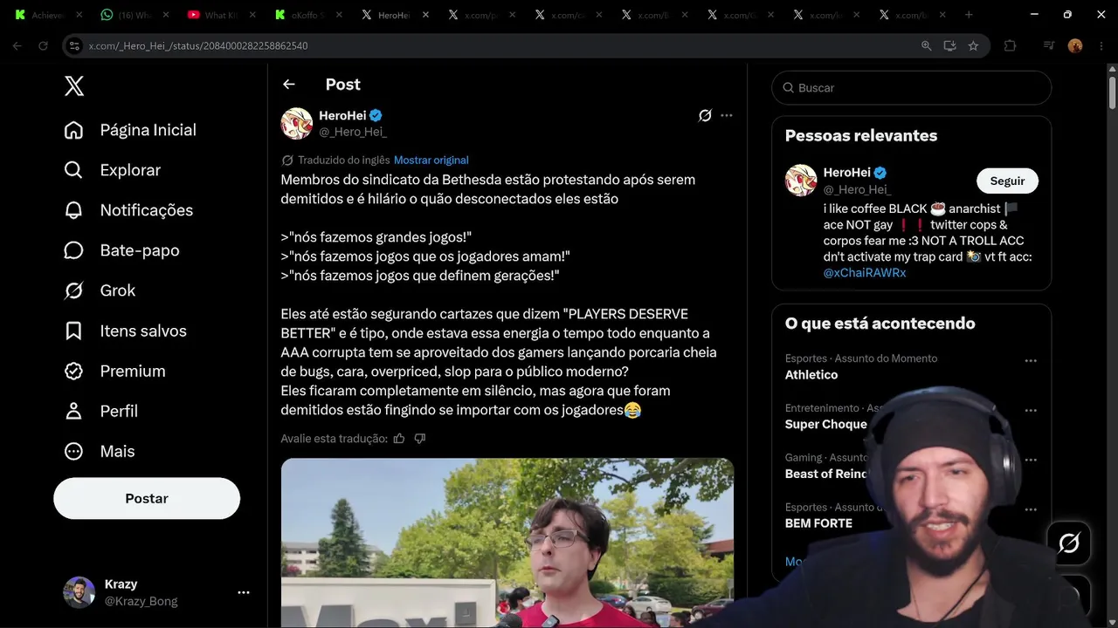This screenshot has height=628, width=1118.
Task: Open more options for BEM FORTE trend
Action: pyautogui.click(x=1031, y=509)
